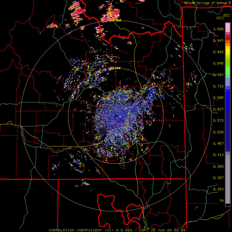Viewport: 232px width, 232px height.
Task: Select the 0.947 scale value
Action: pos(218,40)
